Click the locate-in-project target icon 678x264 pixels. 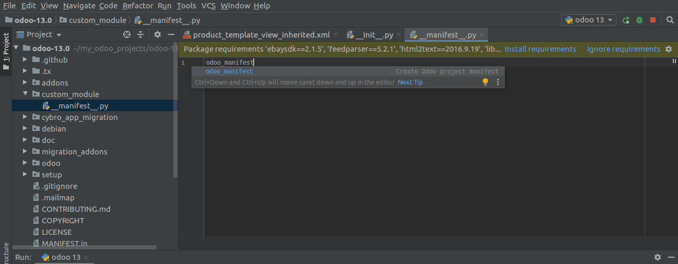point(126,34)
